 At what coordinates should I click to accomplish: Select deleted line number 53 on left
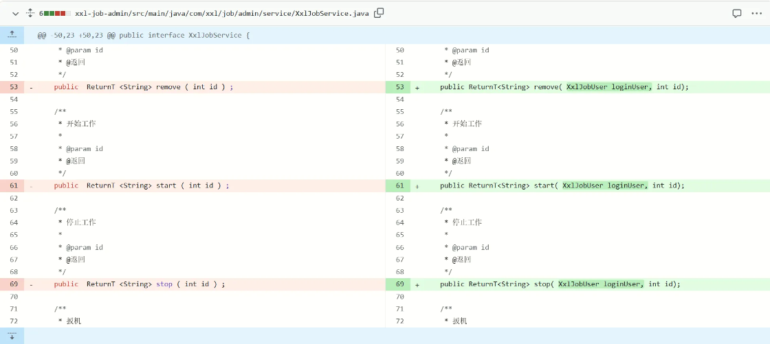tap(14, 87)
